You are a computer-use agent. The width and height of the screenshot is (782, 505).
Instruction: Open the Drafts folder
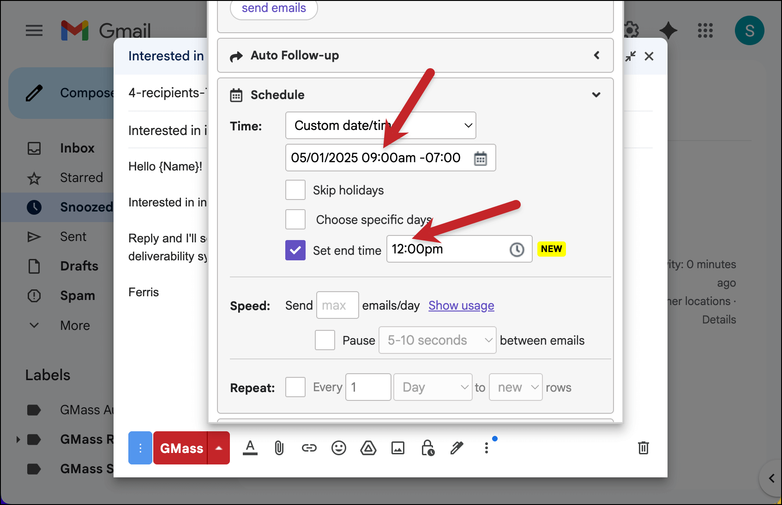coord(79,266)
